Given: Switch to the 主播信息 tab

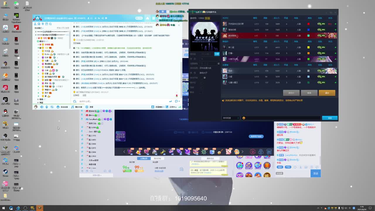Looking at the screenshot, I should 144,158.
